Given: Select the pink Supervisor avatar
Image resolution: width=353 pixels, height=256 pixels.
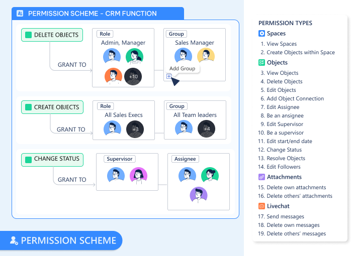Looking at the screenshot, I should coord(138,175).
